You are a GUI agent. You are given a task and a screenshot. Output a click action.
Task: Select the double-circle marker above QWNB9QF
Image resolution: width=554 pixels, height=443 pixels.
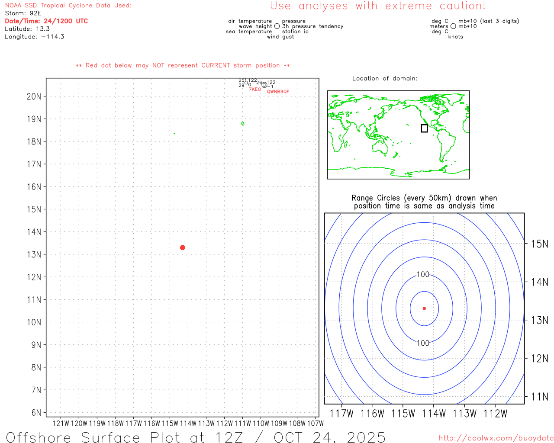pos(264,85)
